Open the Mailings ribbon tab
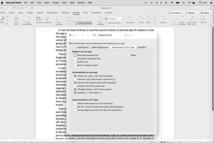 tap(65, 13)
